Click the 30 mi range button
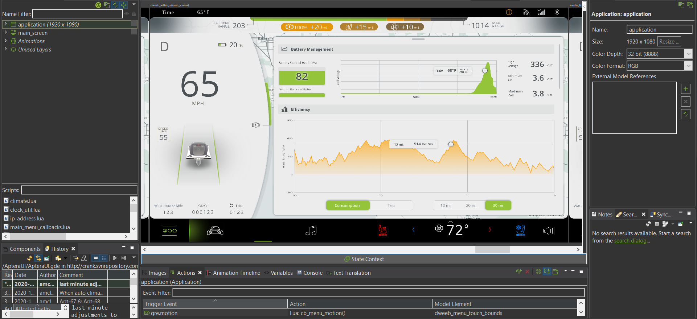697x319 pixels. coord(498,205)
